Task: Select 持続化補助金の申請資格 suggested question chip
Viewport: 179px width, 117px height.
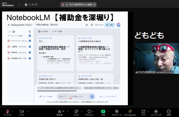Action: 101,88
